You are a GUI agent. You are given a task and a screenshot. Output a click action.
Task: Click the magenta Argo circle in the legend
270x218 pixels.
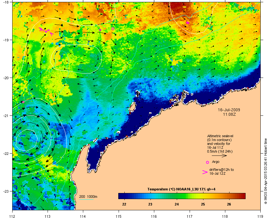[208, 162]
